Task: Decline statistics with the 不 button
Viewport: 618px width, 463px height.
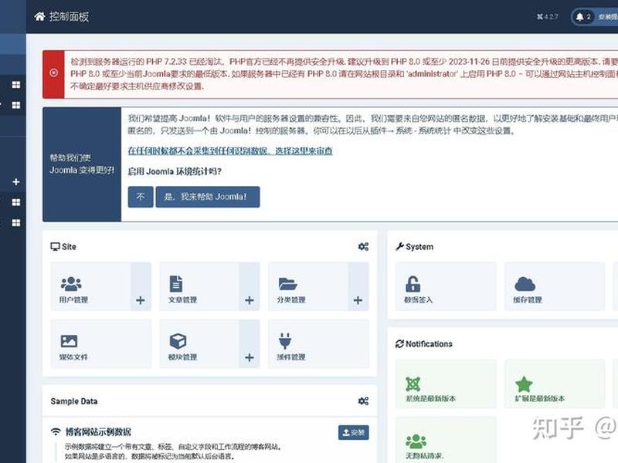Action: click(141, 197)
